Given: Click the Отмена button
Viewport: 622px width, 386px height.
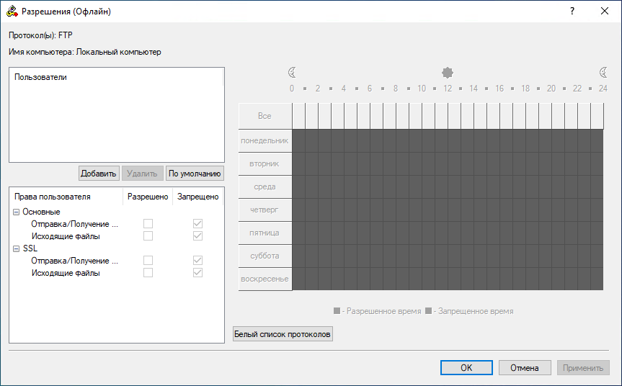Looking at the screenshot, I should (x=525, y=367).
